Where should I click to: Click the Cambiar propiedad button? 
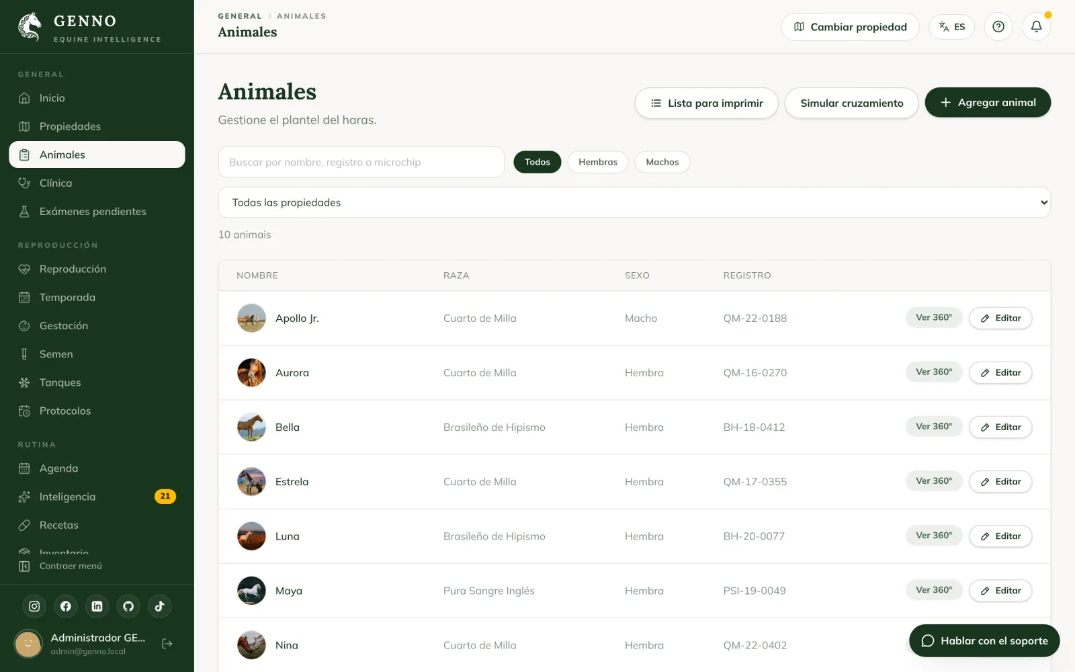point(850,27)
